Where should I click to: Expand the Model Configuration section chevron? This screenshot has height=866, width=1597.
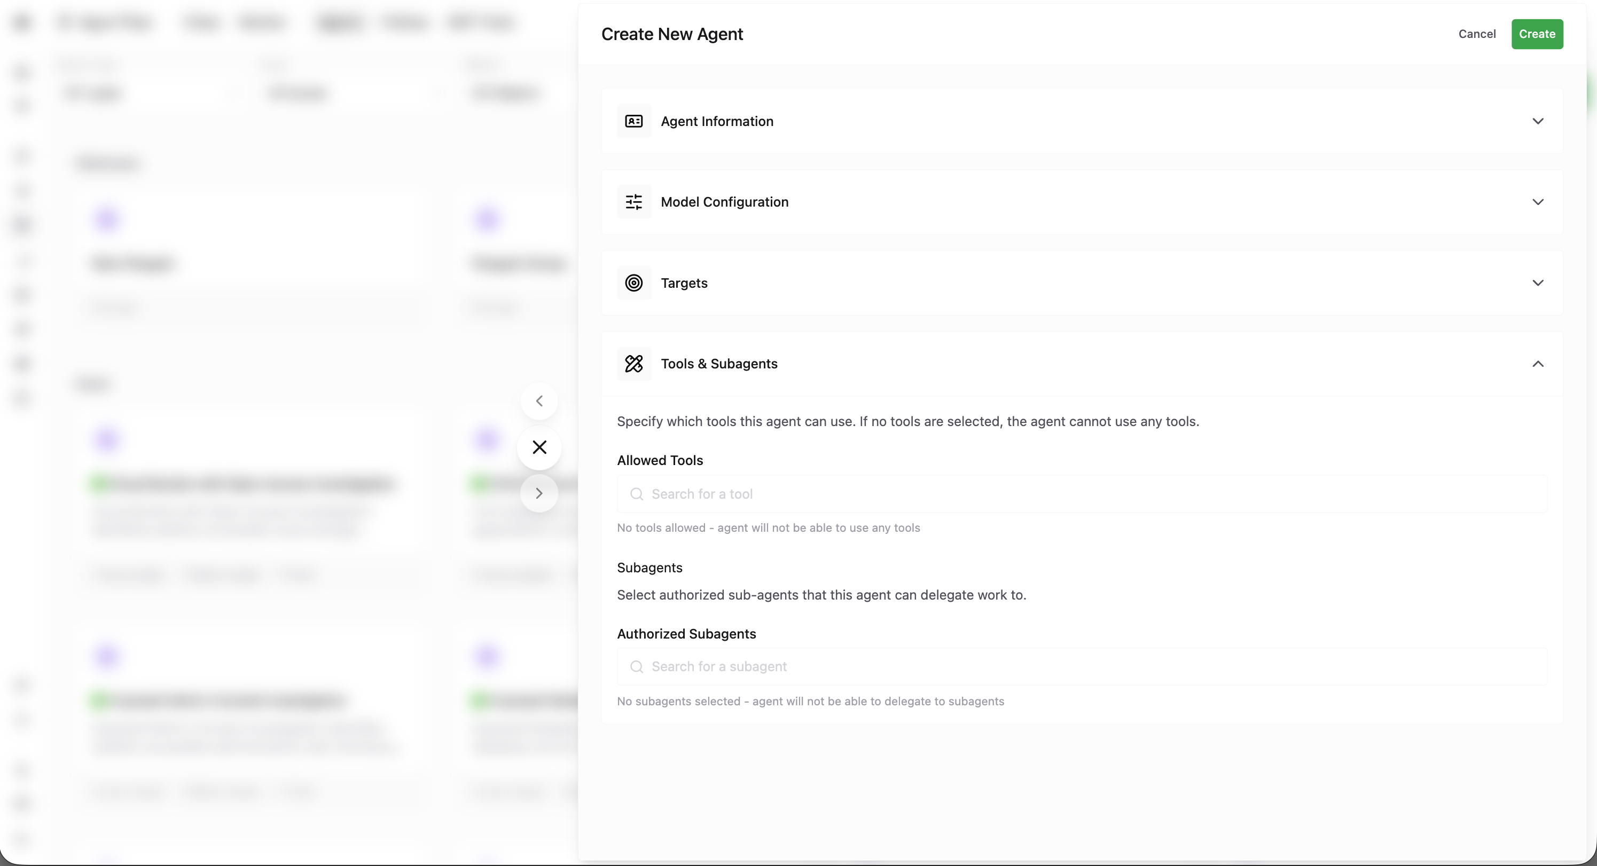pos(1538,202)
